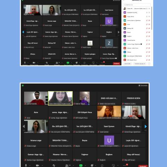Click green encryption shield icon above Cemal Karota's video

coord(23,86)
